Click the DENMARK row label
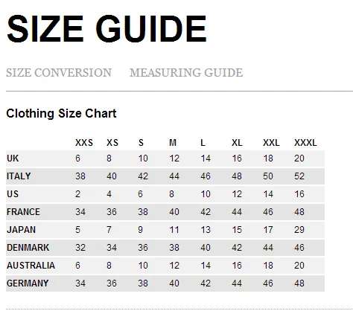This screenshot has height=311, width=353. pos(28,248)
